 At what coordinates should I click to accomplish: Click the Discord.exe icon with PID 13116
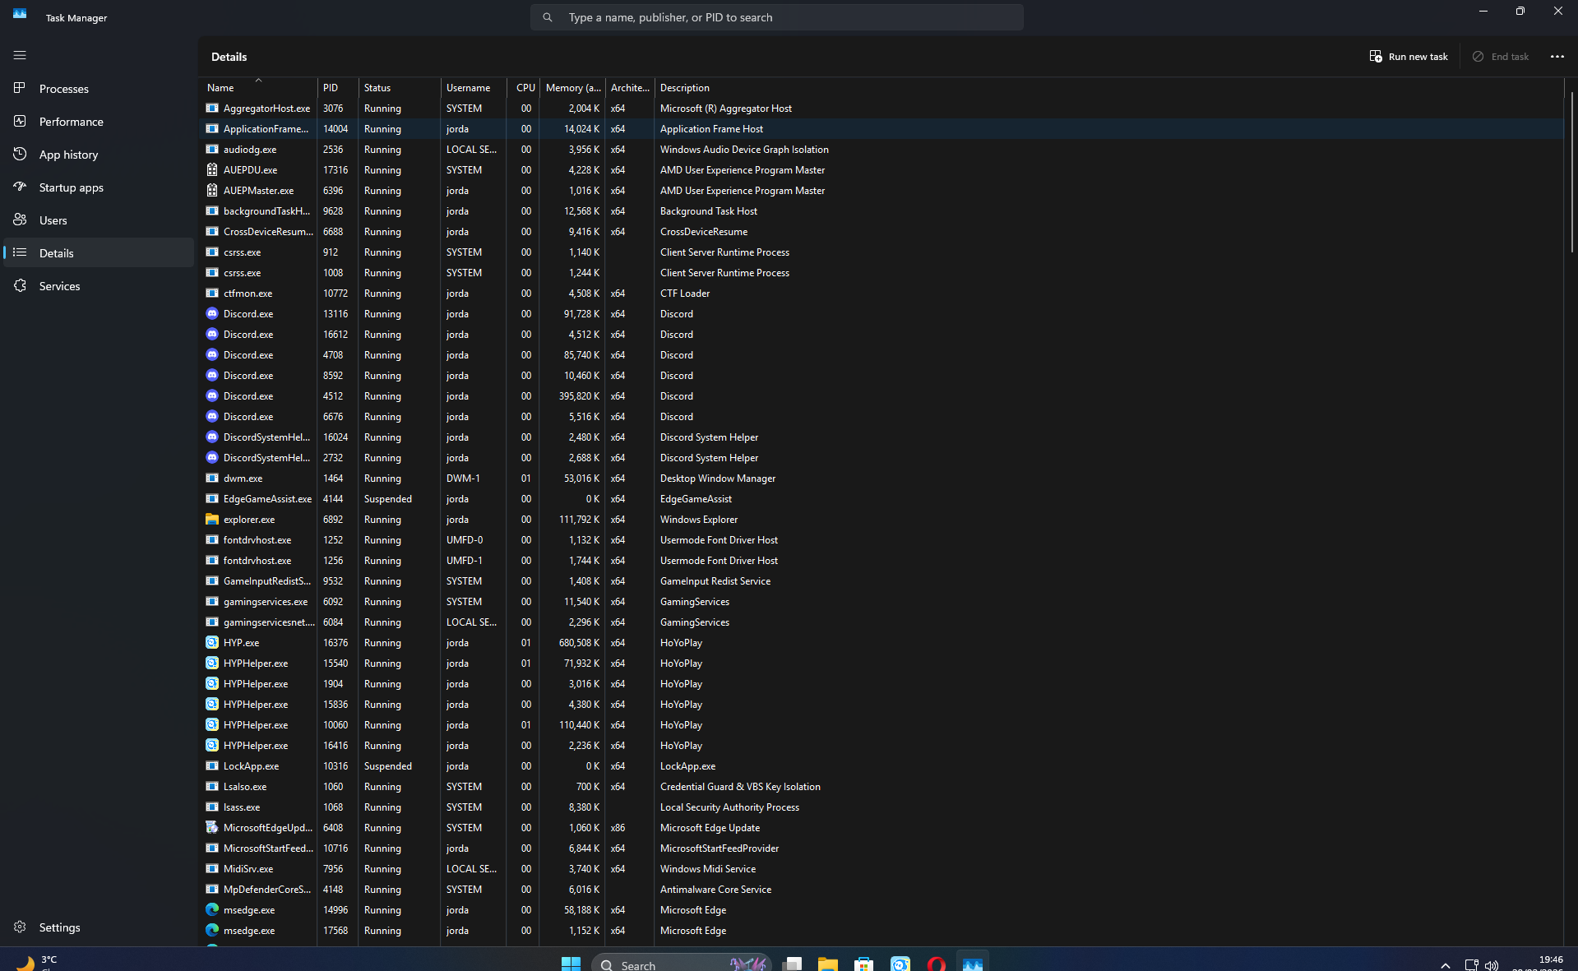tap(212, 314)
